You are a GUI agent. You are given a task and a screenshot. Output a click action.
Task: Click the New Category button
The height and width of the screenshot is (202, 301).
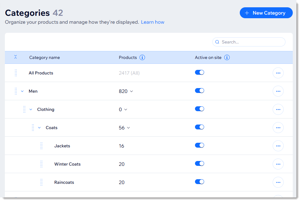click(x=266, y=13)
